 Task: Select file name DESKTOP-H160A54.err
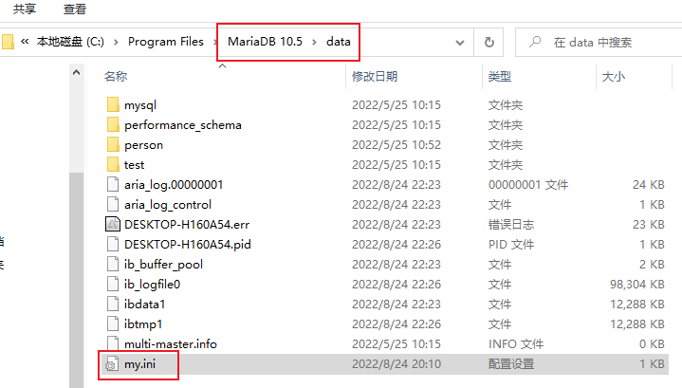pos(187,225)
